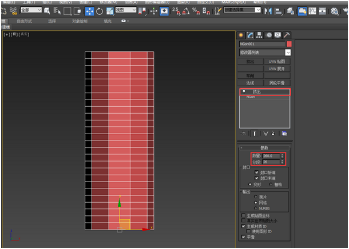Toggle the Angle Snap icon

tap(186, 11)
